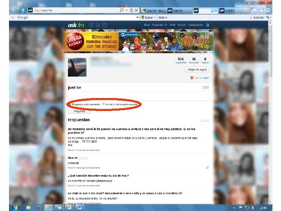Viewport: 281px width, 211px height.
Task: Click the browser forward arrow button
Action: (x=23, y=10)
